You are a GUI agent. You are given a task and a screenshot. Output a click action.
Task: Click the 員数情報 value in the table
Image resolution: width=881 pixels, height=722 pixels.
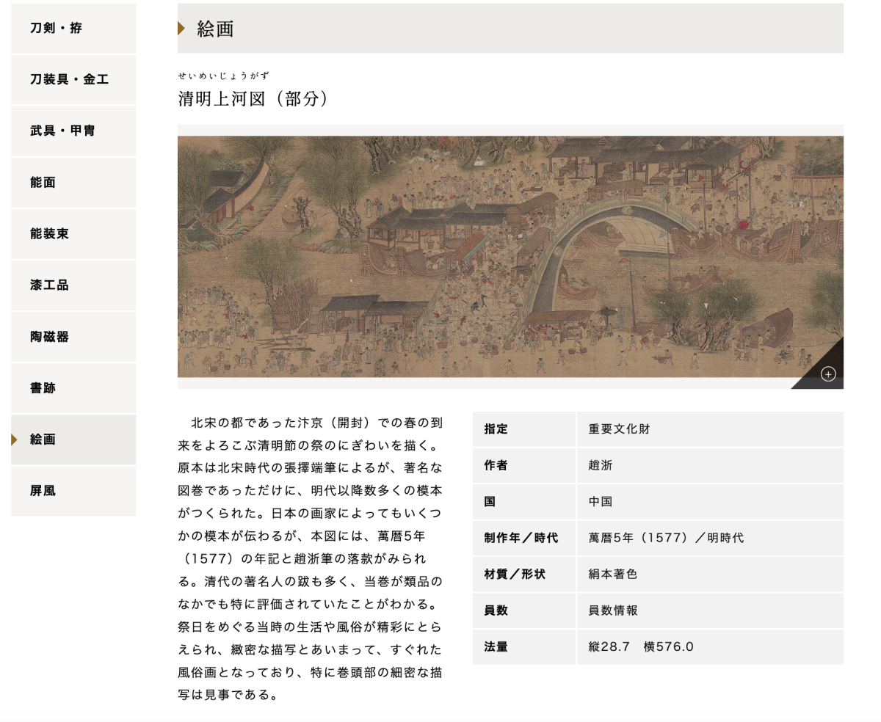(612, 610)
